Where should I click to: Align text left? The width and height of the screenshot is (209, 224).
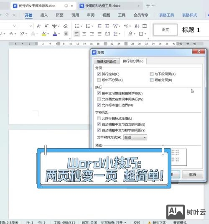[76, 34]
